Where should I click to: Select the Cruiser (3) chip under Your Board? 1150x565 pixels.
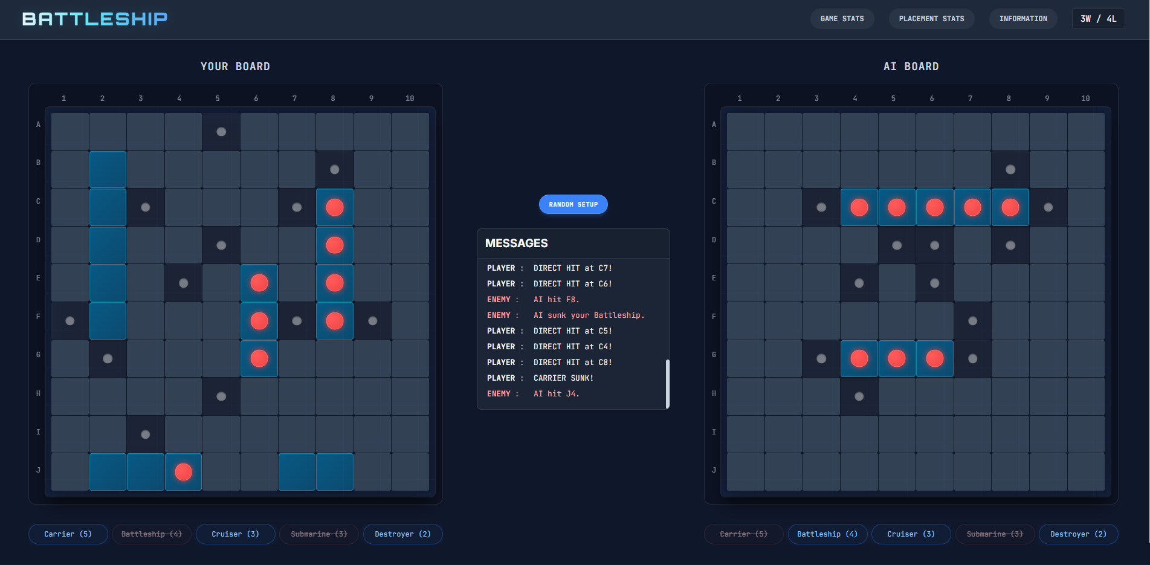coord(235,534)
